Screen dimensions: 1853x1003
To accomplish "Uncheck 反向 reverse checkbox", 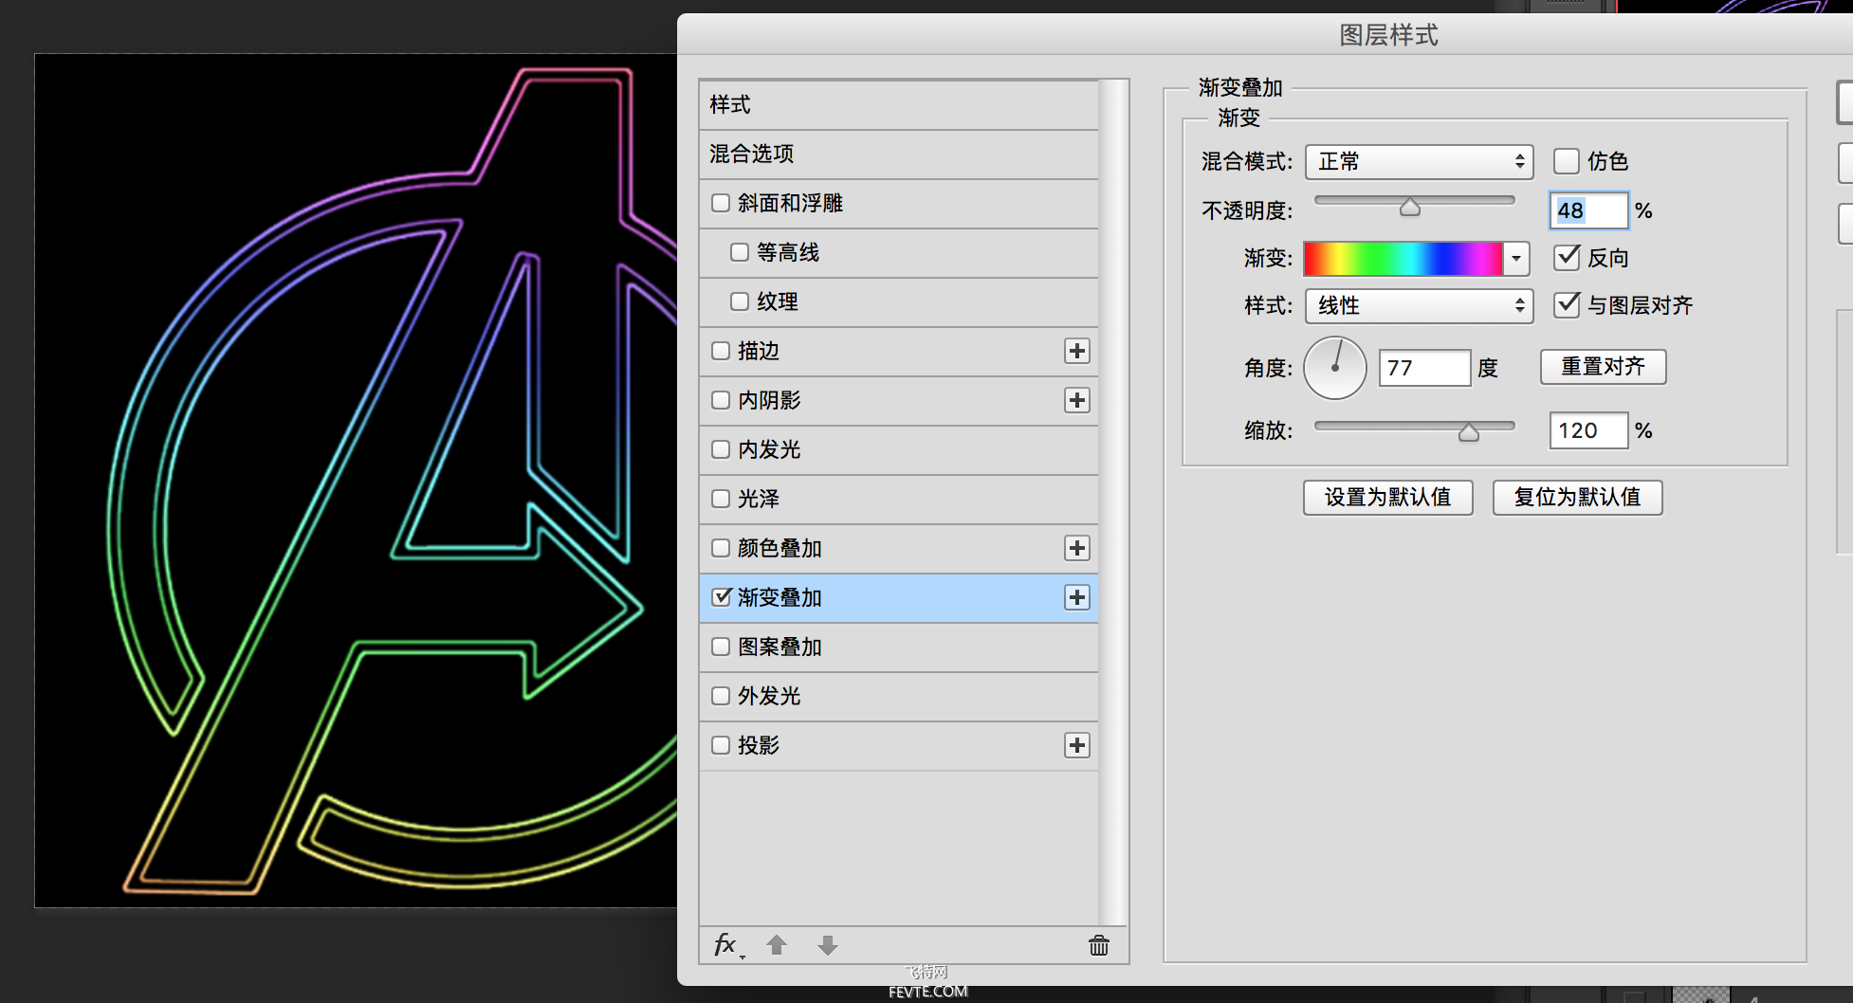I will tap(1567, 257).
